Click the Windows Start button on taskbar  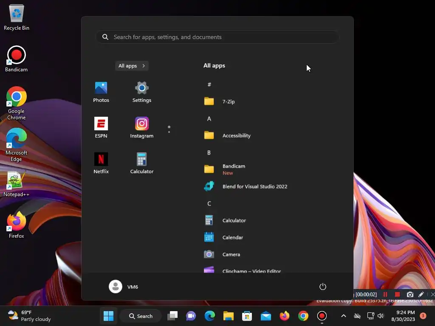(x=108, y=316)
